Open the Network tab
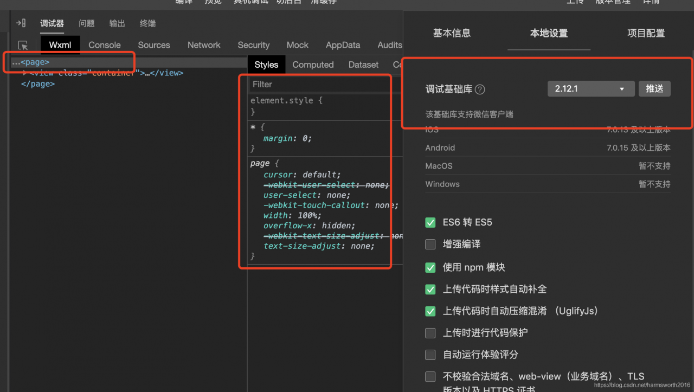694x392 pixels. [x=204, y=45]
